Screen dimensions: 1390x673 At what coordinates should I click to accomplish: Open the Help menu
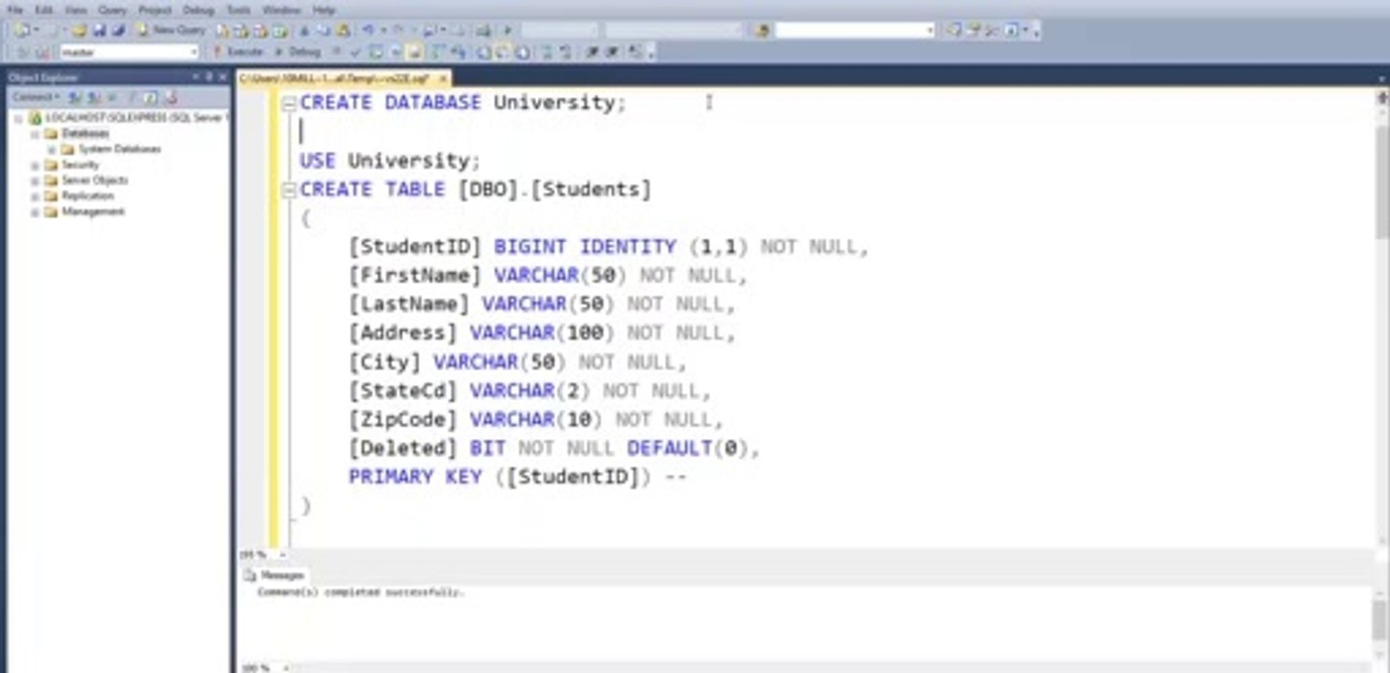tap(324, 9)
